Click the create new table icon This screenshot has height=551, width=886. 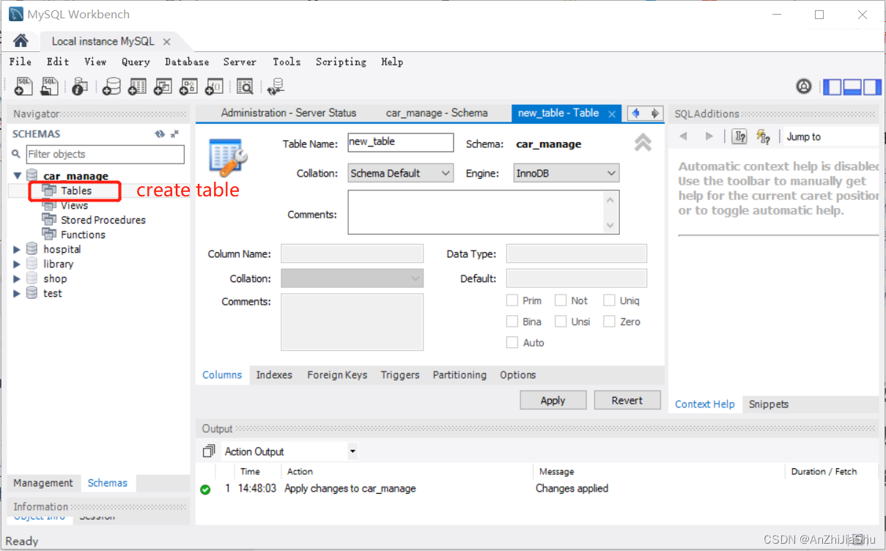pyautogui.click(x=137, y=86)
